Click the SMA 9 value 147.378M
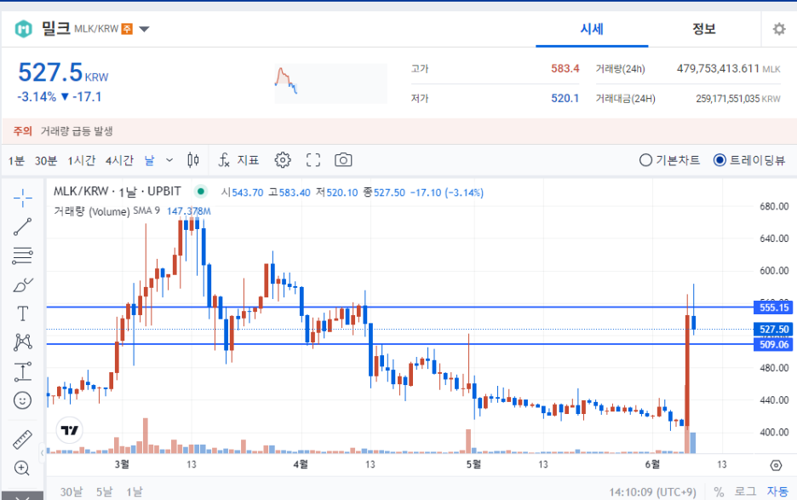The width and height of the screenshot is (797, 500). (x=188, y=211)
